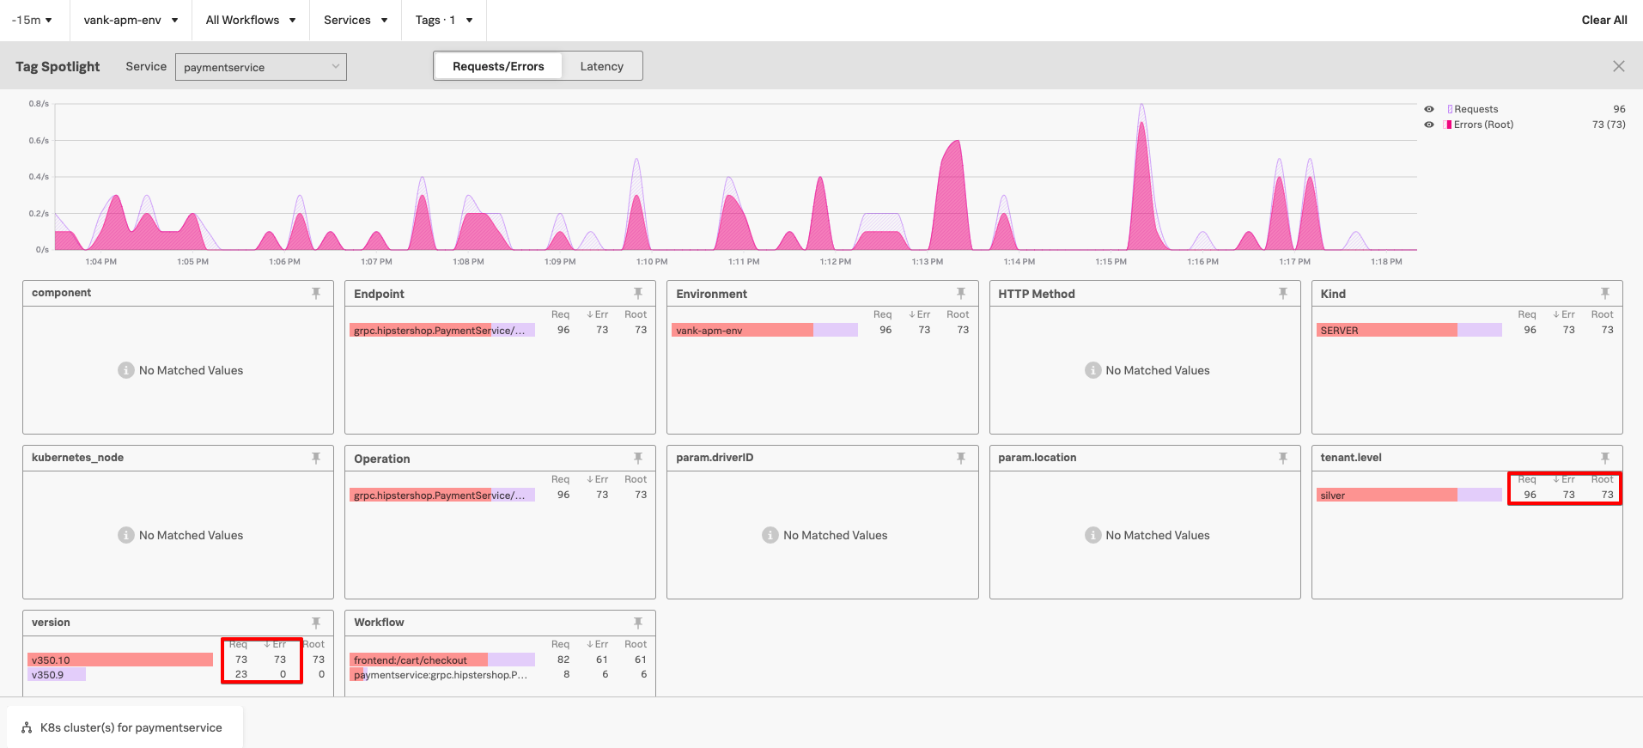The width and height of the screenshot is (1643, 748).
Task: Click the Errors (Root) legend color swatch
Action: (1450, 125)
